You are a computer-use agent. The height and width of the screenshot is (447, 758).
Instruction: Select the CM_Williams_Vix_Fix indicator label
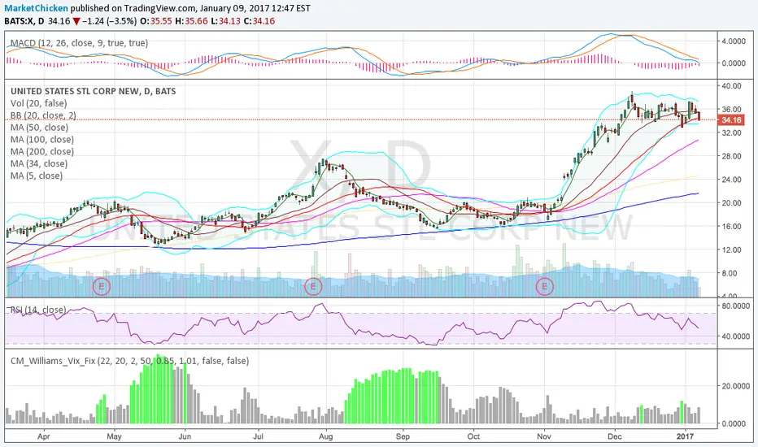pos(129,361)
